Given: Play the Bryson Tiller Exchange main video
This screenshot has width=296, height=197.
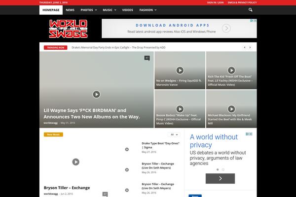Looking at the screenshot, I should coord(76,162).
